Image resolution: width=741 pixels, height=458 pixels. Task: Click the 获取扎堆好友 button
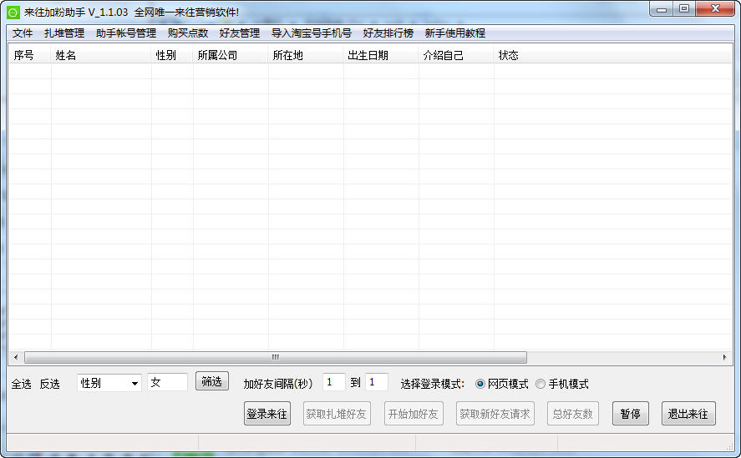click(x=337, y=414)
